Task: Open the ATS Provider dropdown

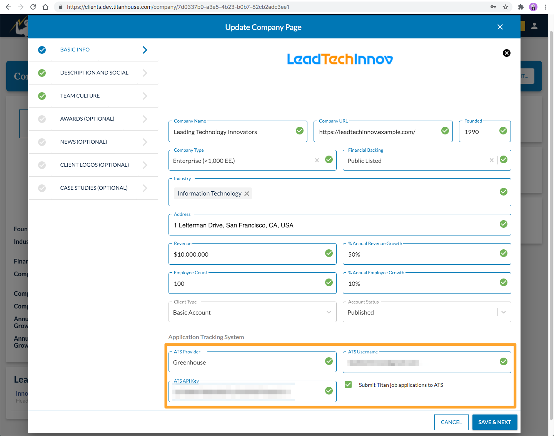Action: tap(246, 362)
